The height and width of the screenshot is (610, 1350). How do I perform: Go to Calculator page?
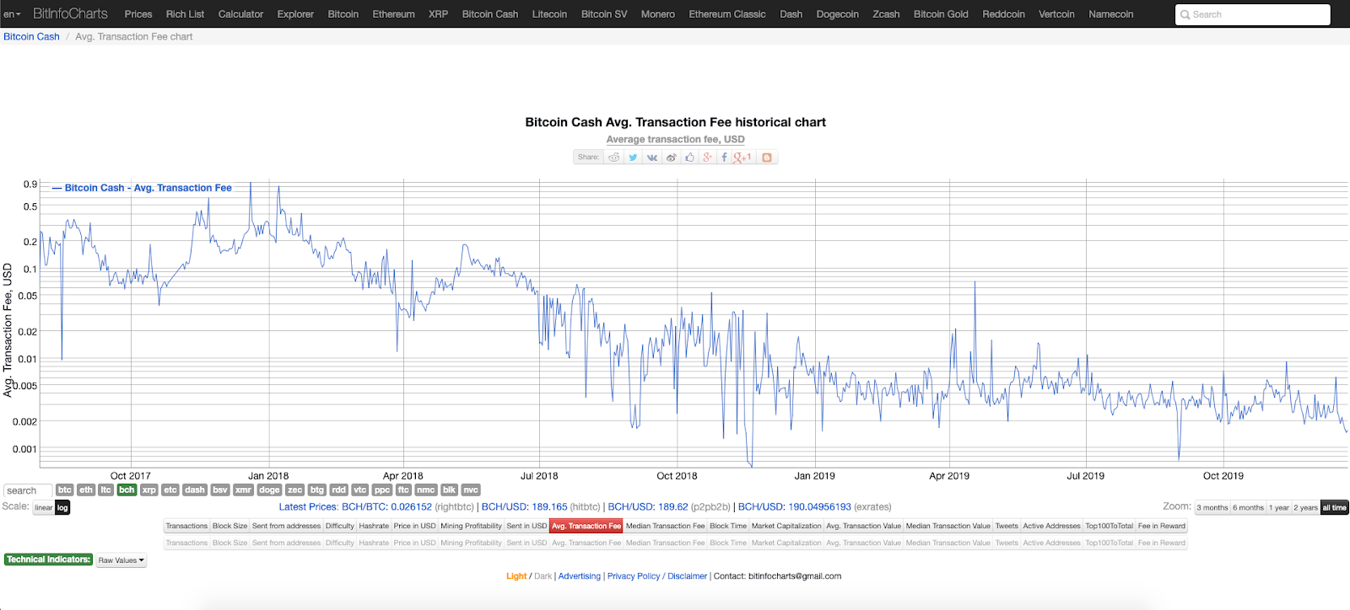240,14
